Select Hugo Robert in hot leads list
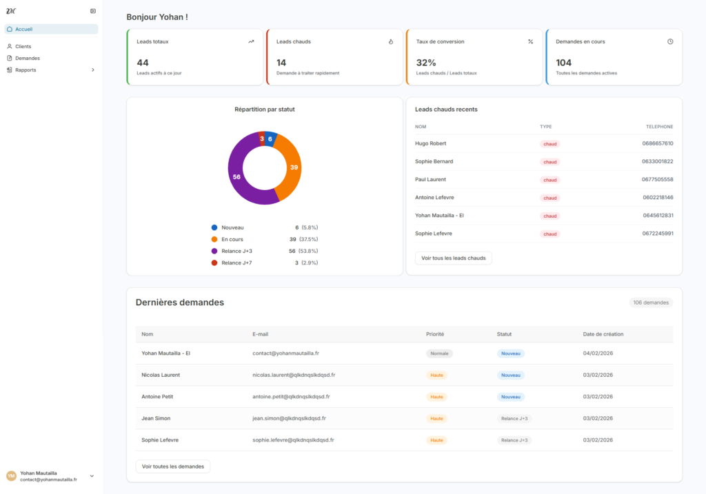Screen dimensions: 706x494 [430, 143]
